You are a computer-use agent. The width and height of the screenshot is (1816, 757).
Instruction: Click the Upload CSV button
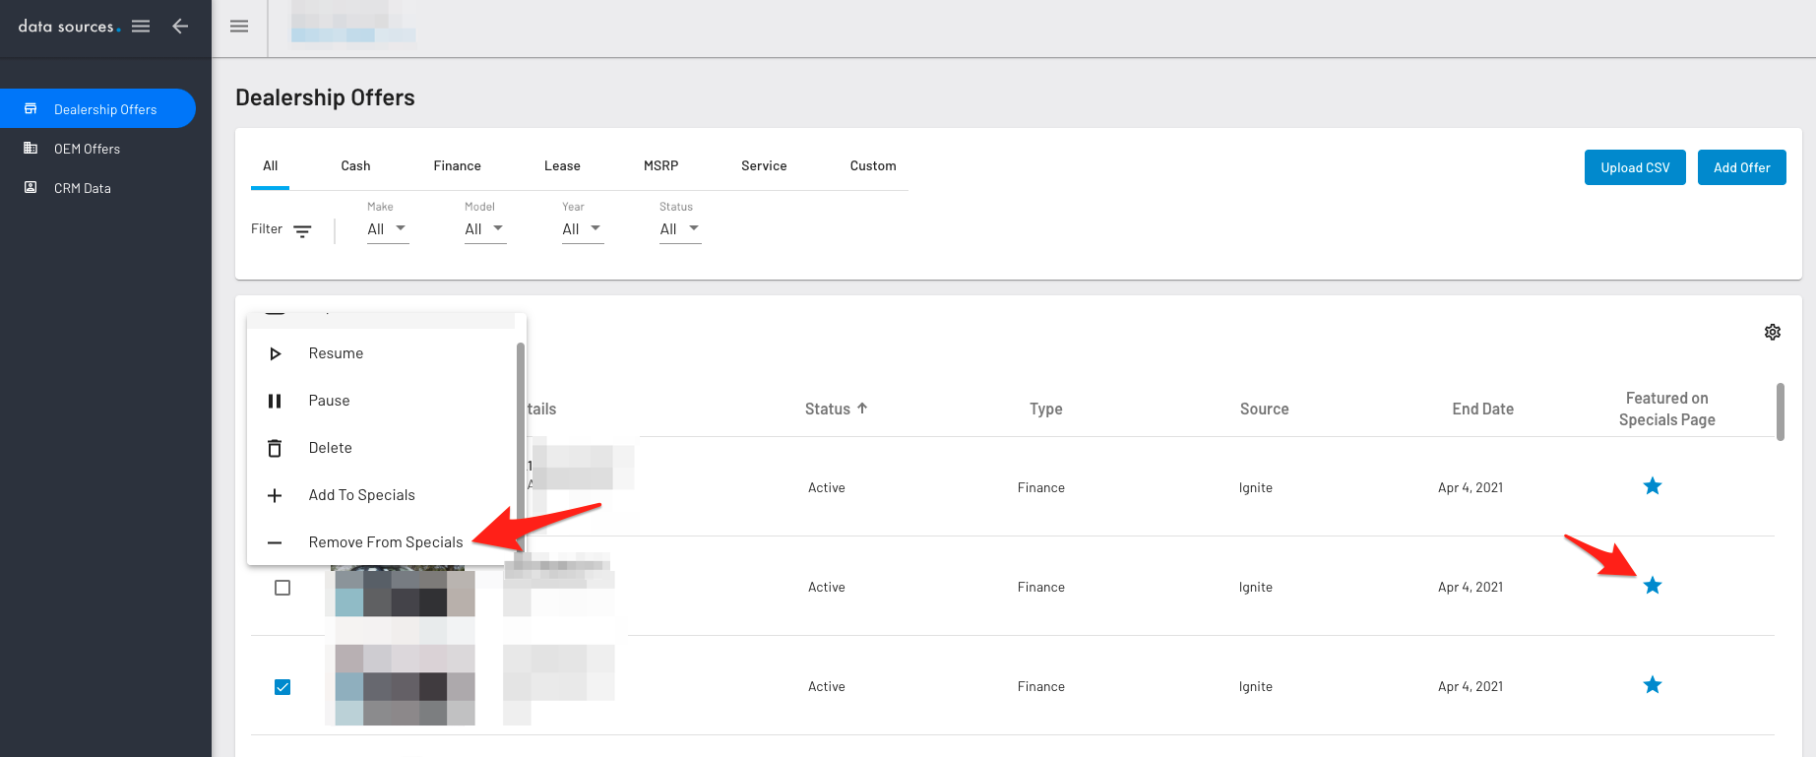1635,167
